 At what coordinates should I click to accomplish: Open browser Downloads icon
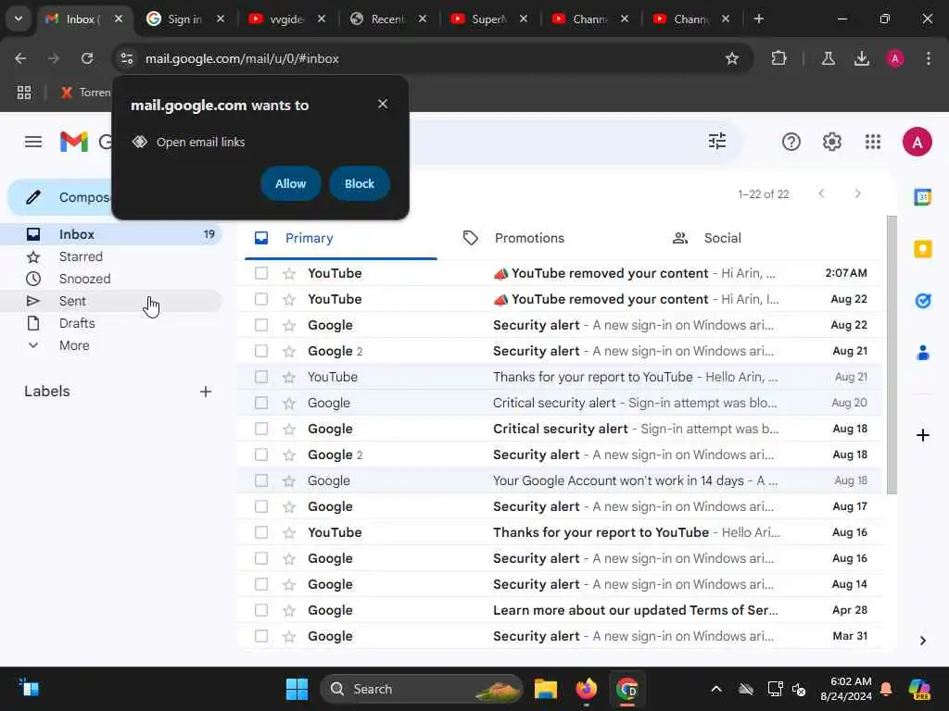pyautogui.click(x=861, y=58)
